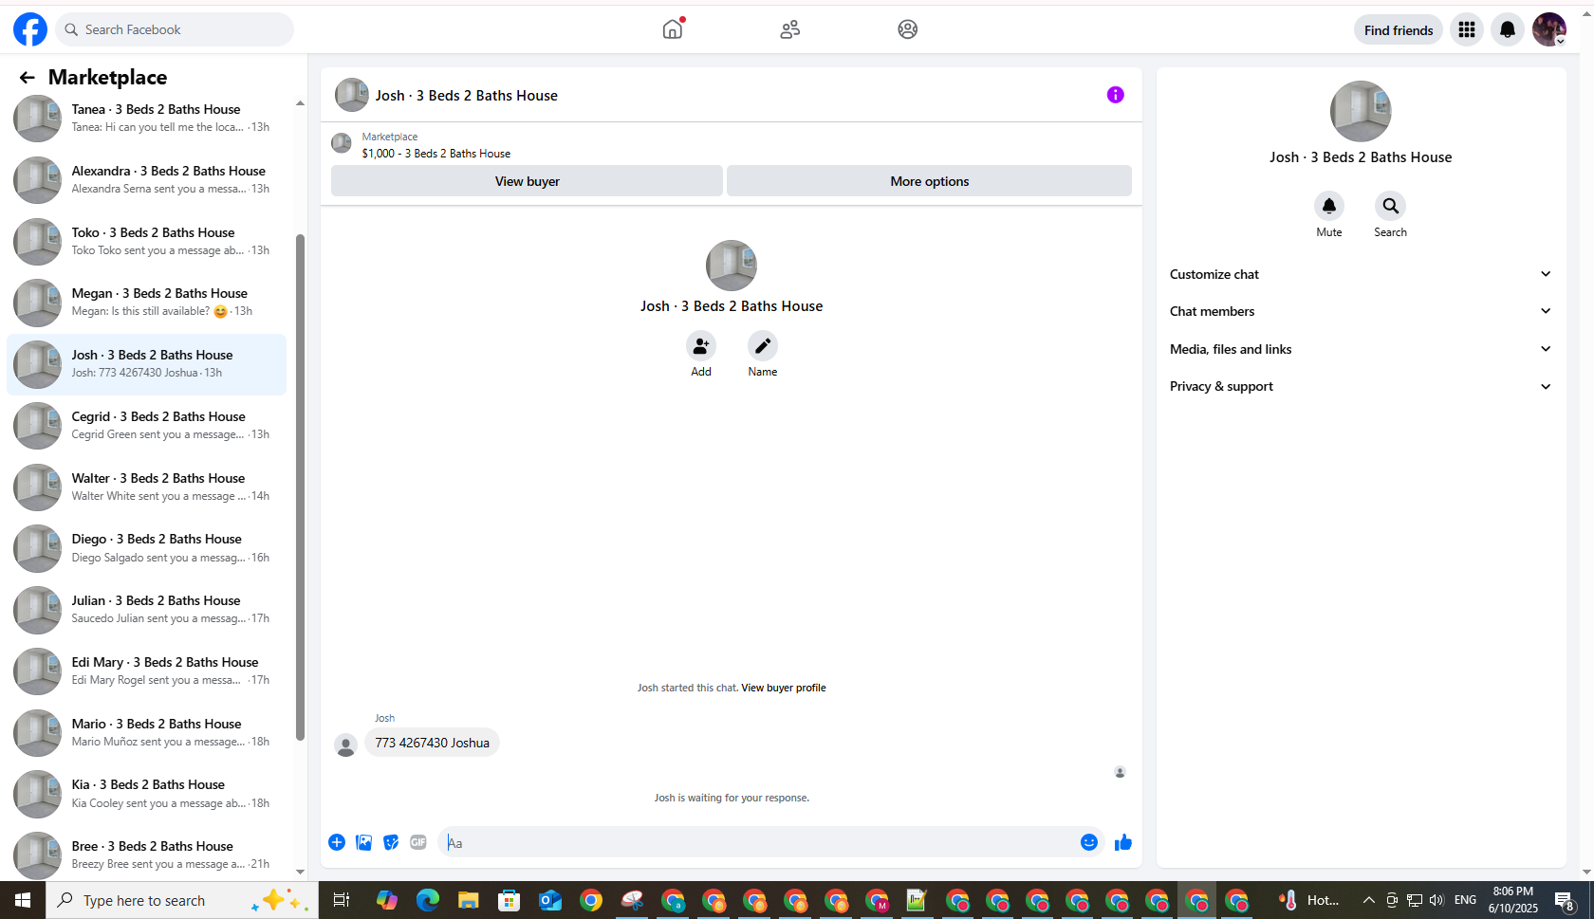Focus the Search Facebook field
The image size is (1594, 919).
pos(175,29)
